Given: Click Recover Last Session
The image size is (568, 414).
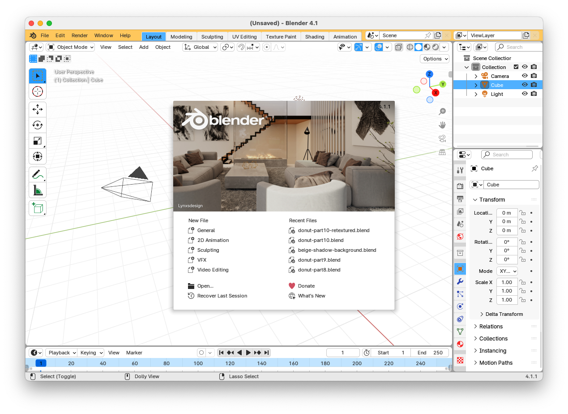Looking at the screenshot, I should coord(222,296).
